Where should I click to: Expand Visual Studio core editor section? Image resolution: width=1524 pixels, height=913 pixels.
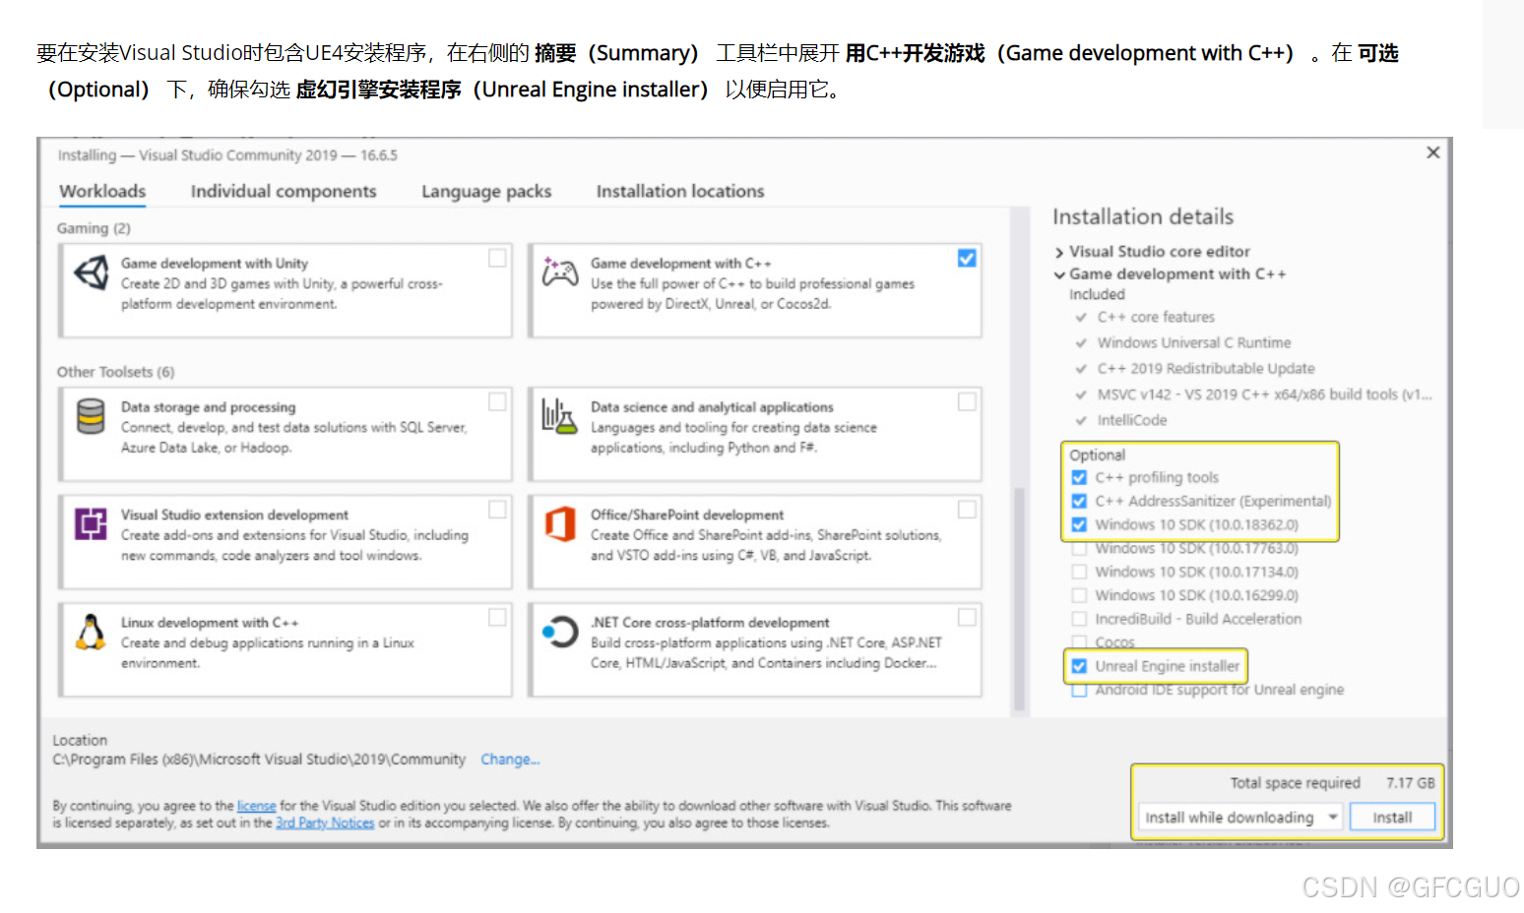1059,253
